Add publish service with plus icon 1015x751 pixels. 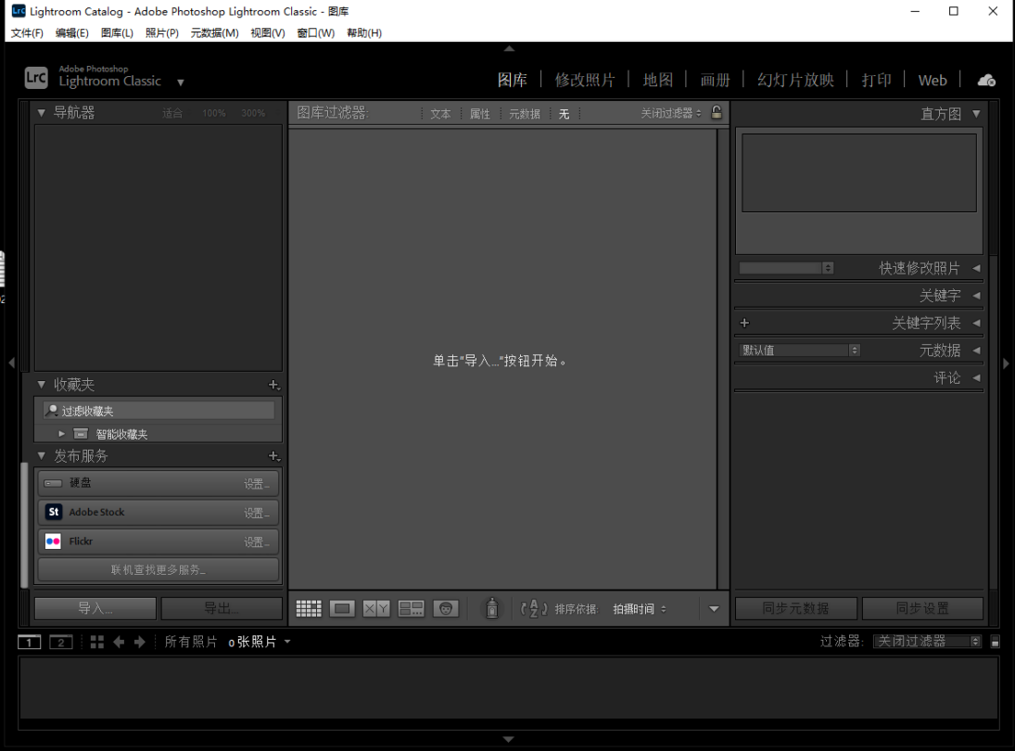coord(273,456)
